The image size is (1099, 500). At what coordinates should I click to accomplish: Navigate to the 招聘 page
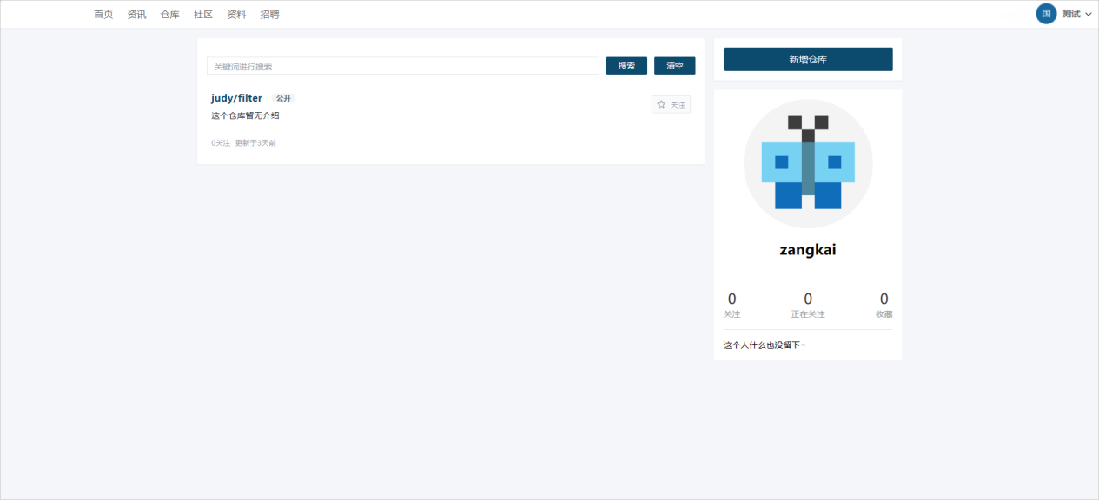[269, 15]
